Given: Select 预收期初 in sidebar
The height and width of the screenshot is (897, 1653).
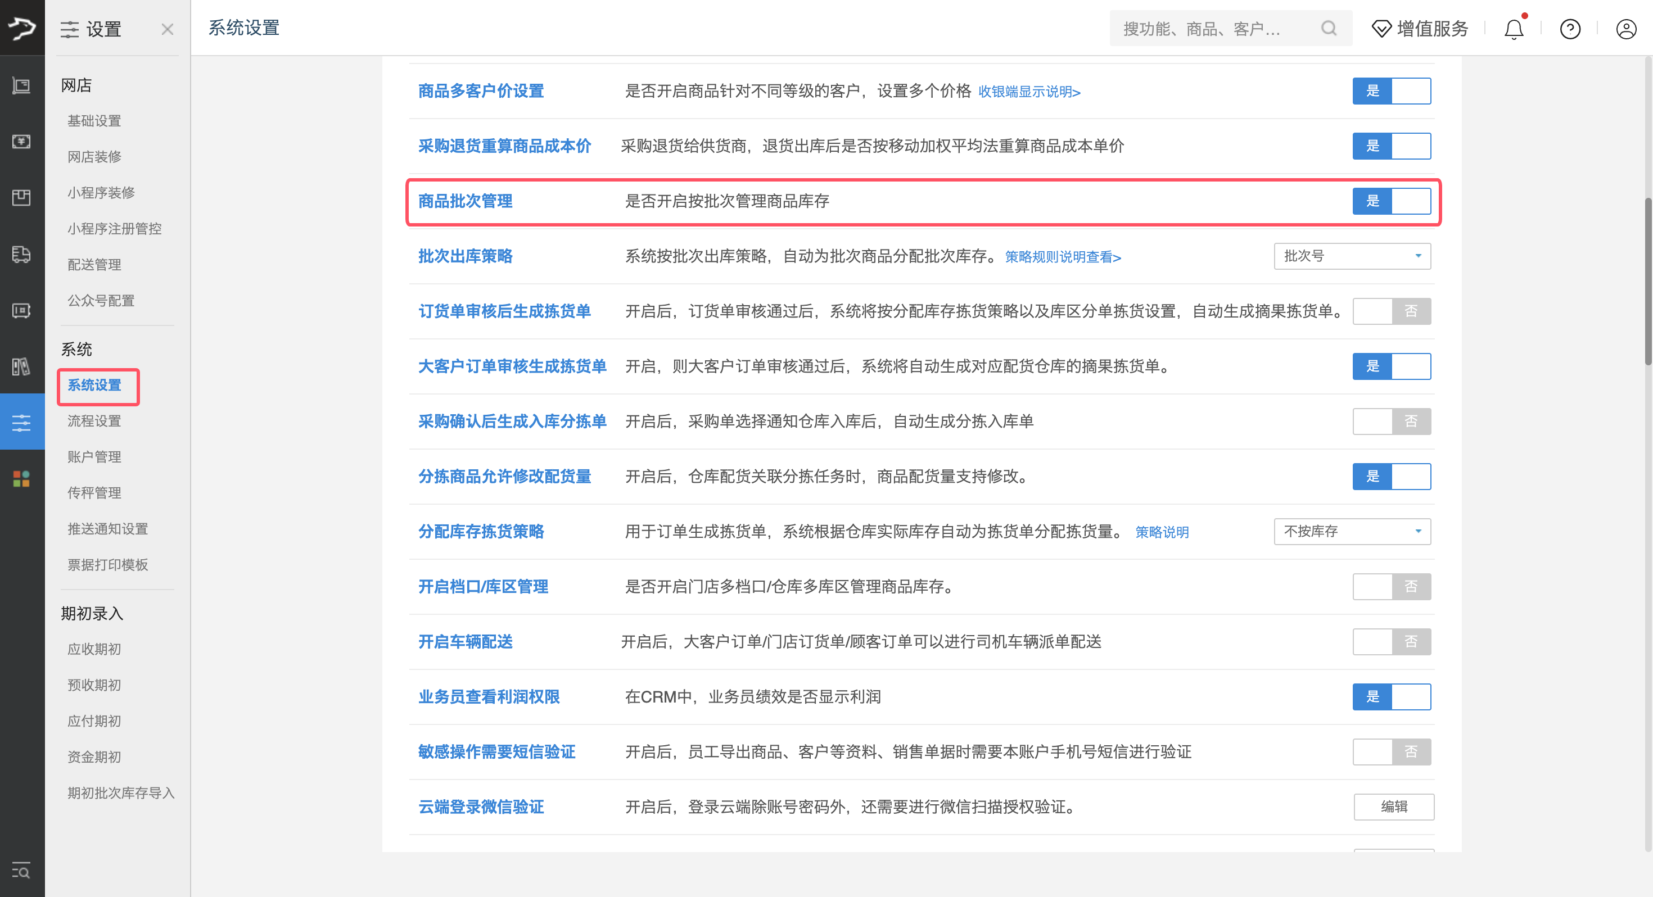Looking at the screenshot, I should click(x=94, y=685).
